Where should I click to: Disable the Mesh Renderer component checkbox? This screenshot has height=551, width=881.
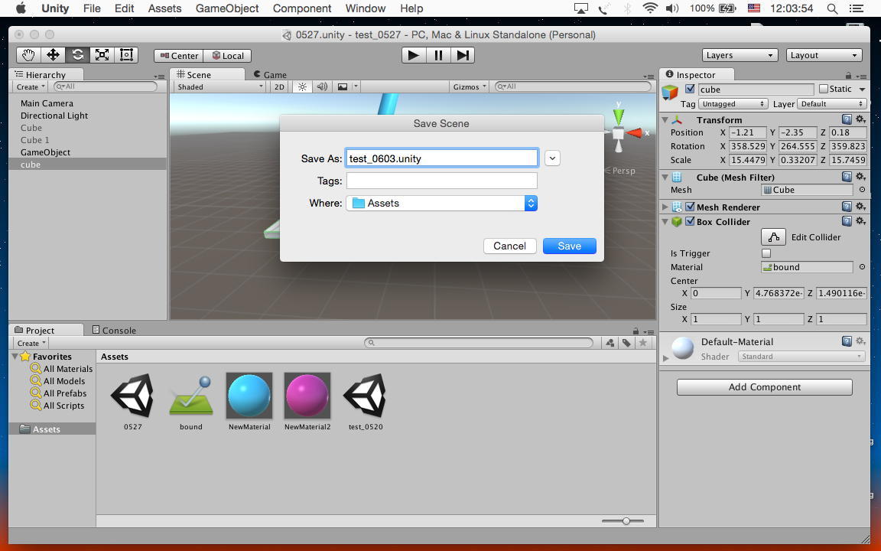690,207
